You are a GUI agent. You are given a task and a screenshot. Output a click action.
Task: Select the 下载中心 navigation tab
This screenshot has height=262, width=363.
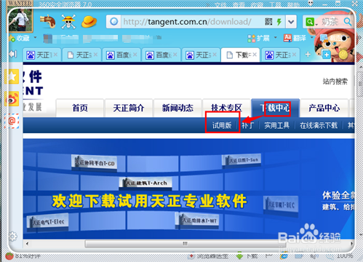(276, 108)
